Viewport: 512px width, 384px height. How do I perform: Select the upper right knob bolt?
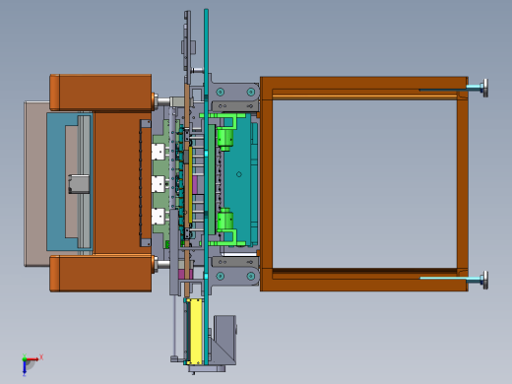[x=478, y=88]
